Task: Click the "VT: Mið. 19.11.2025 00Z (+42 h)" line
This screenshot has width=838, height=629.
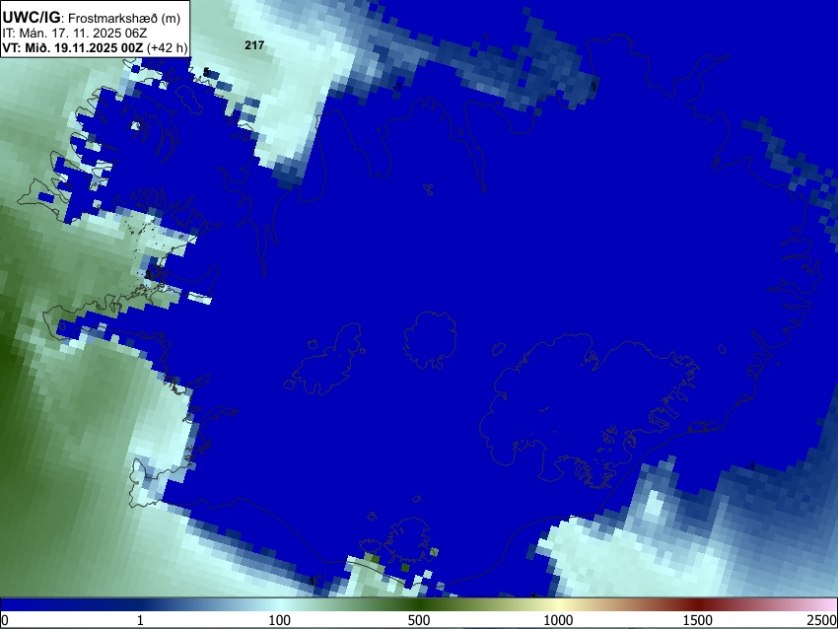Action: (x=95, y=47)
